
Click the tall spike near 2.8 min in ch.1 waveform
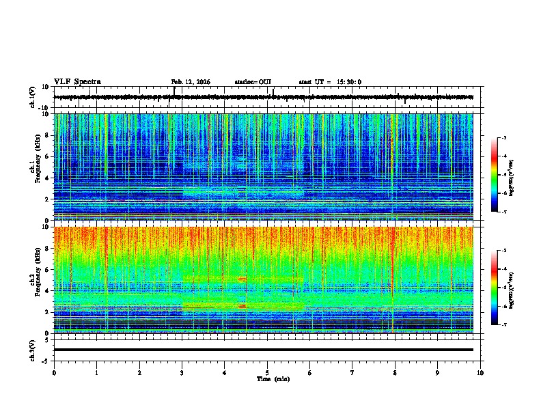click(174, 92)
